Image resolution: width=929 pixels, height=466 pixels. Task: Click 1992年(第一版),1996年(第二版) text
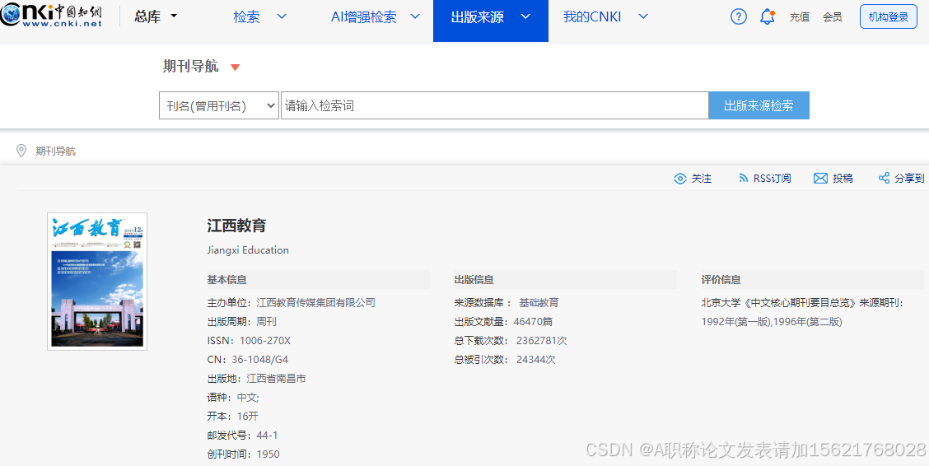tap(772, 322)
